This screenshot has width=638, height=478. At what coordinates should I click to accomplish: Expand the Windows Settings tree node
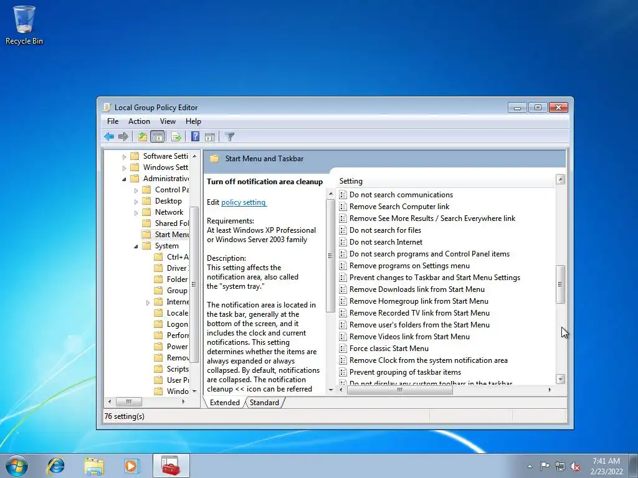pos(124,167)
